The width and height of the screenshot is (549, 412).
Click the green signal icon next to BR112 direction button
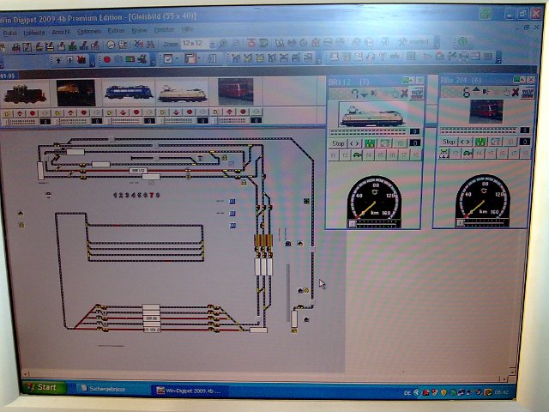click(x=370, y=143)
